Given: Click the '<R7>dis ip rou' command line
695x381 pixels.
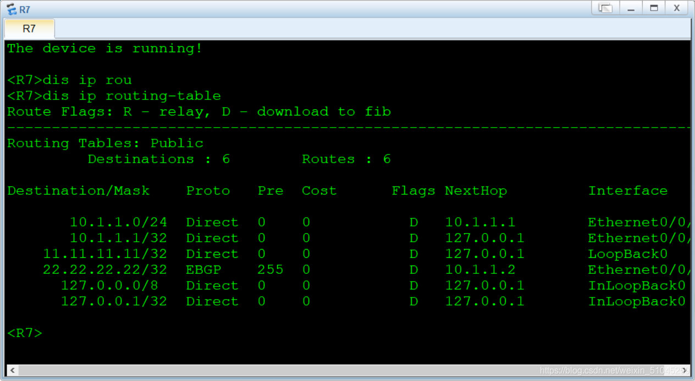Looking at the screenshot, I should pos(69,80).
